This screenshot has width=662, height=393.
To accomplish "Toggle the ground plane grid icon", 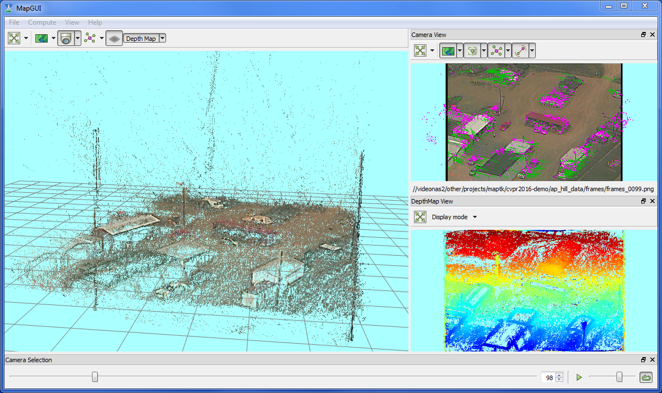I will coord(114,39).
